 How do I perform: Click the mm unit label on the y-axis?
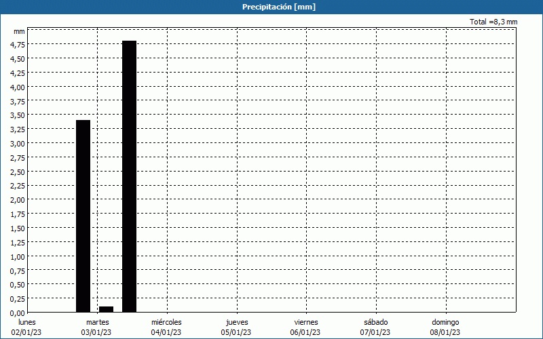(x=19, y=31)
